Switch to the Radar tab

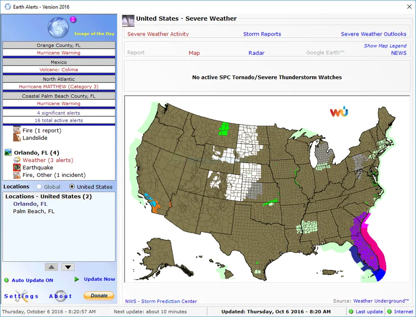coord(256,53)
